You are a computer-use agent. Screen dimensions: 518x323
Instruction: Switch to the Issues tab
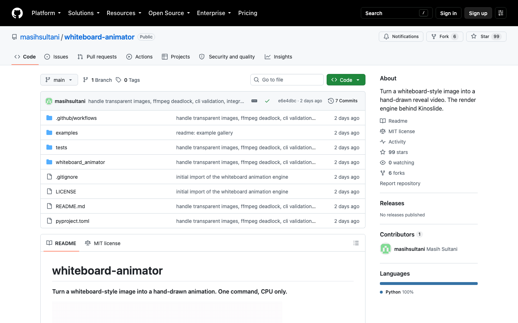[56, 57]
